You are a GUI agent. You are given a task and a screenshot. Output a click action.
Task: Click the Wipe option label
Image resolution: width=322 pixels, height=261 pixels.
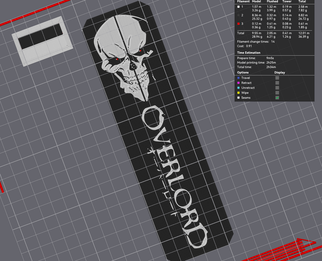coord(245,93)
